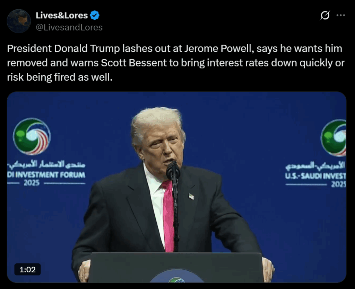This screenshot has width=355, height=289.
Task: Open the Grok explain-post icon
Action: pyautogui.click(x=325, y=15)
